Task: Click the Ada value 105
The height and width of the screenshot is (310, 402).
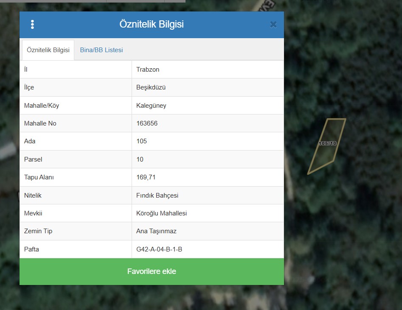Action: click(x=141, y=141)
